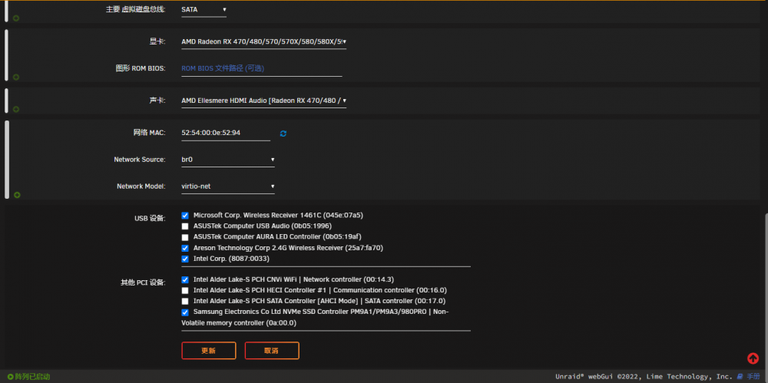Click the 图形 ROM BIOS label
The height and width of the screenshot is (383, 768).
click(141, 68)
